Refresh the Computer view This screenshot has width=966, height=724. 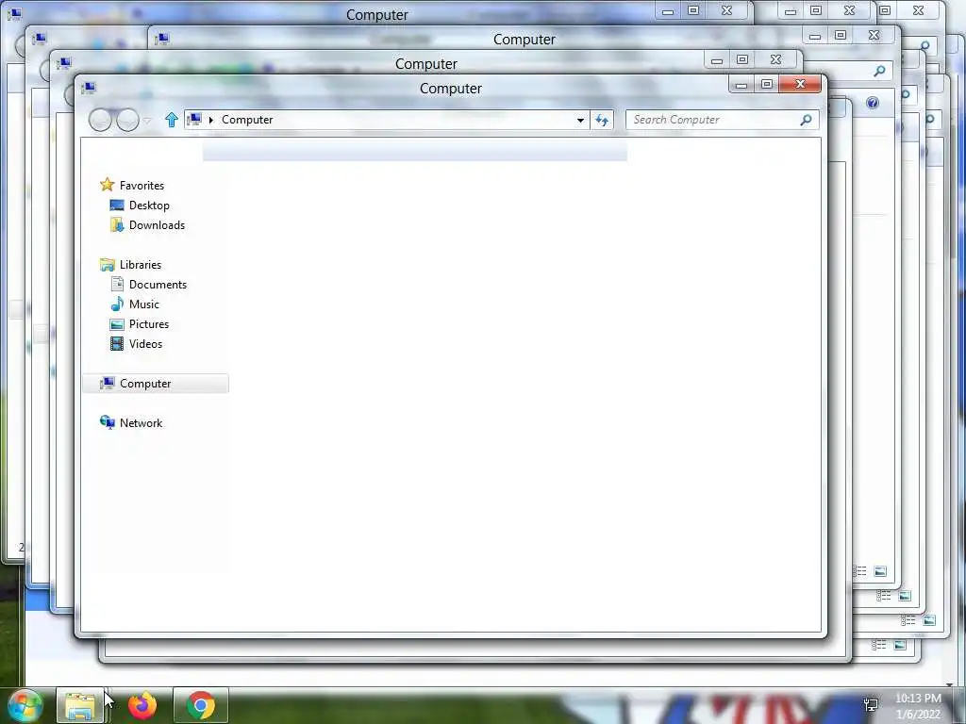click(x=602, y=120)
